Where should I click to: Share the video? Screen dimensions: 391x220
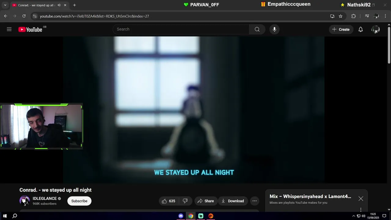[206, 201]
